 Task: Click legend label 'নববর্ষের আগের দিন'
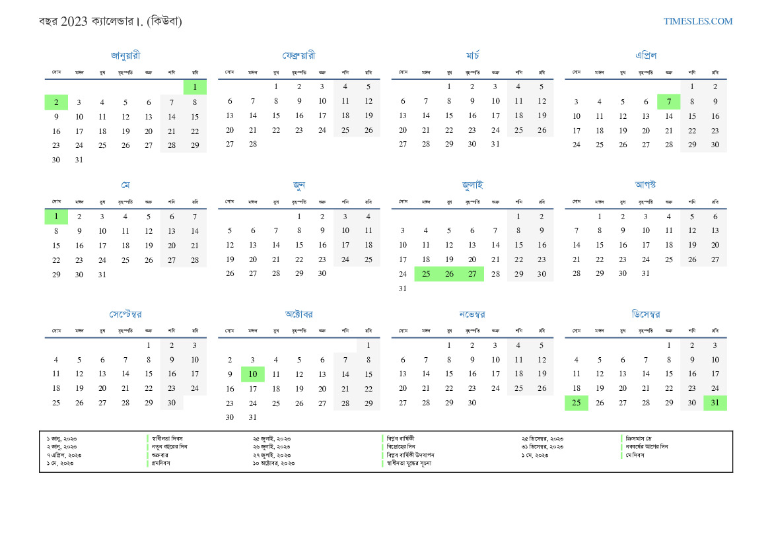pyautogui.click(x=647, y=446)
